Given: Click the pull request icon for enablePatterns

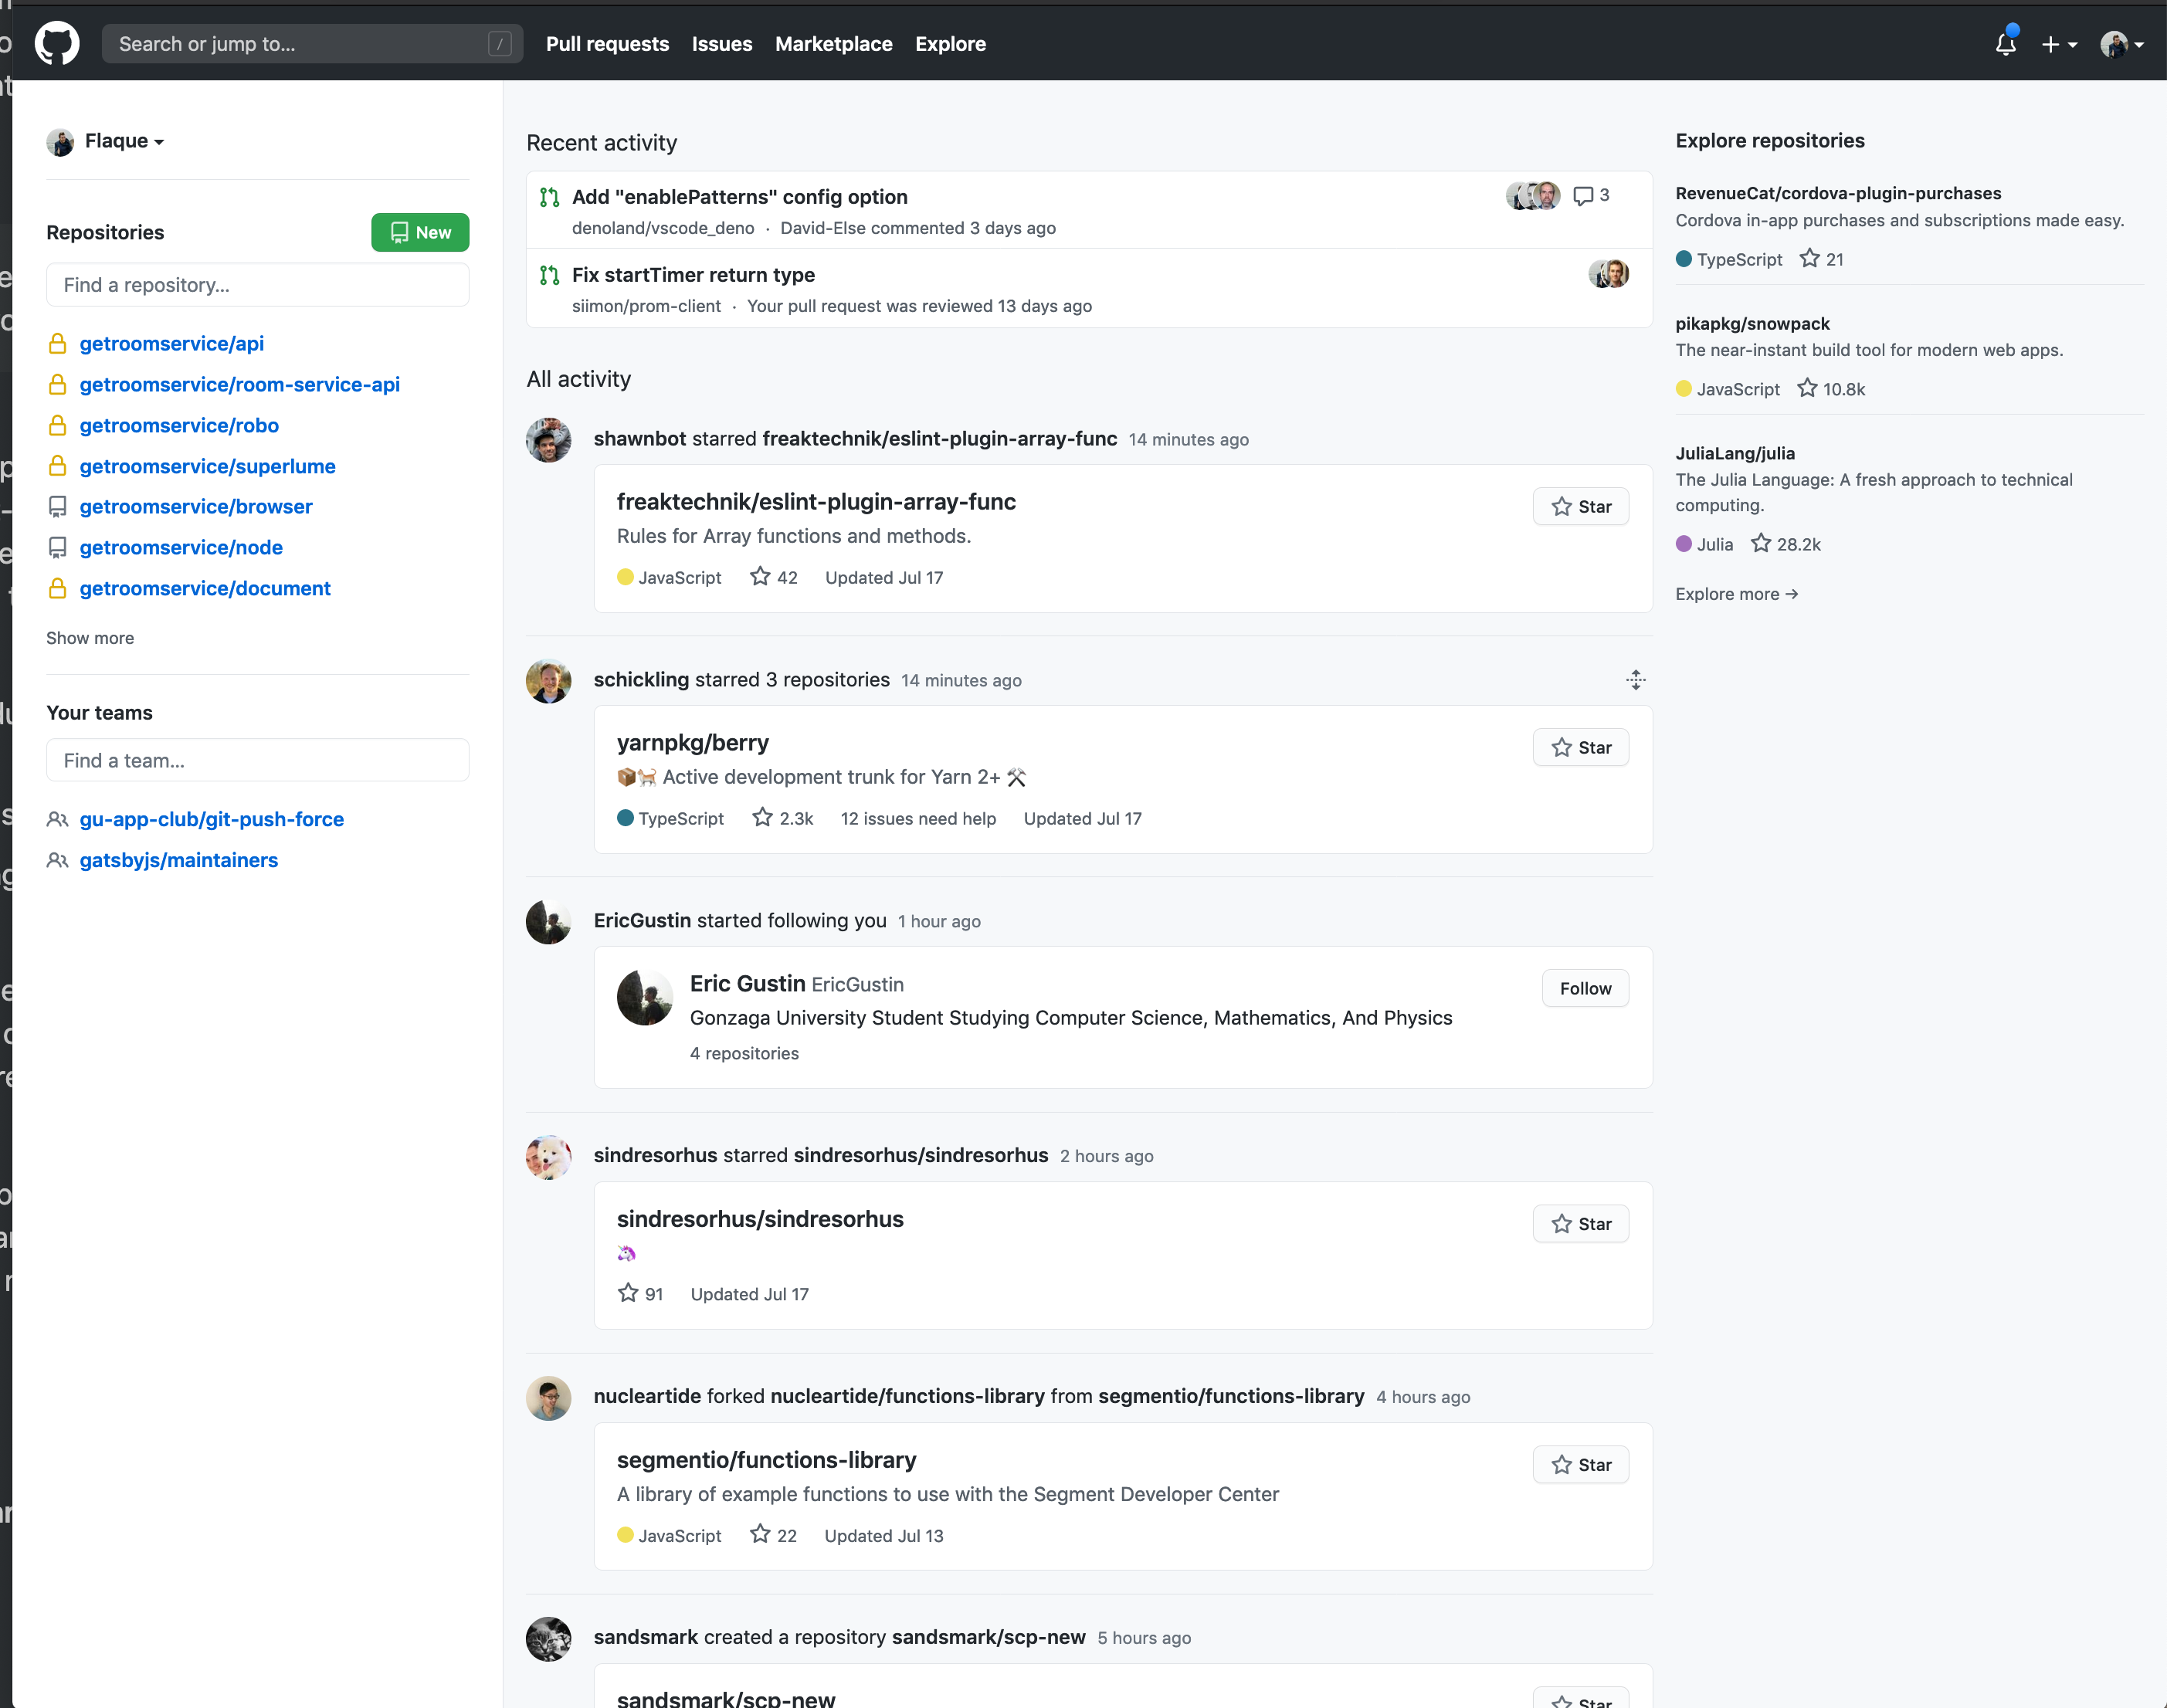Looking at the screenshot, I should tap(549, 197).
